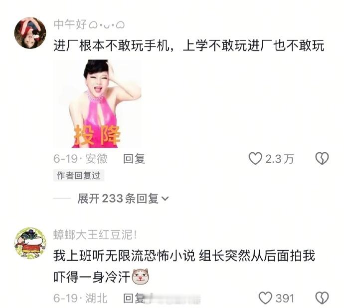Tap the 391 like count
Viewport: 344px width, 308px height.
pos(285,298)
